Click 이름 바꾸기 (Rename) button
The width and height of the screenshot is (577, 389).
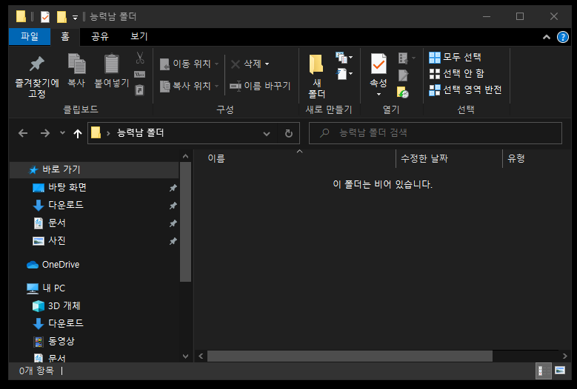click(x=260, y=86)
